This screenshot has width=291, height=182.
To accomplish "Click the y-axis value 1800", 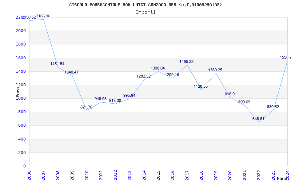I will pyautogui.click(x=21, y=44).
